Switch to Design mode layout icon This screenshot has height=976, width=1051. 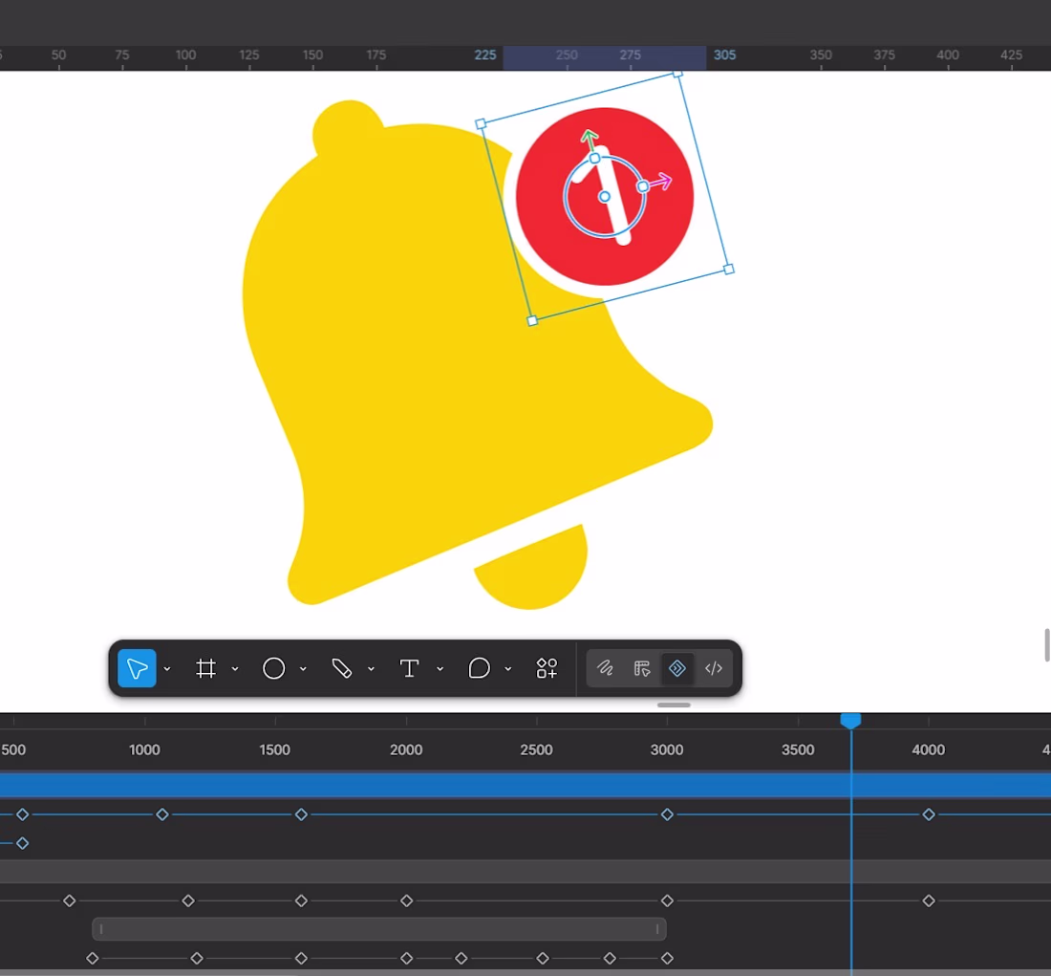641,668
